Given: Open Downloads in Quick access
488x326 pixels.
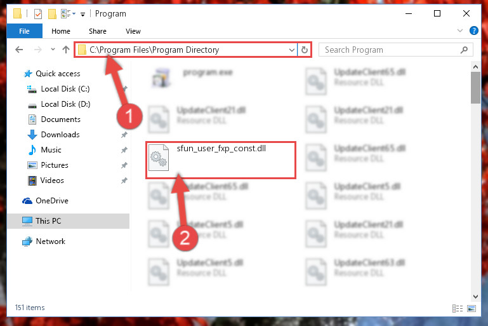Looking at the screenshot, I should (x=60, y=135).
